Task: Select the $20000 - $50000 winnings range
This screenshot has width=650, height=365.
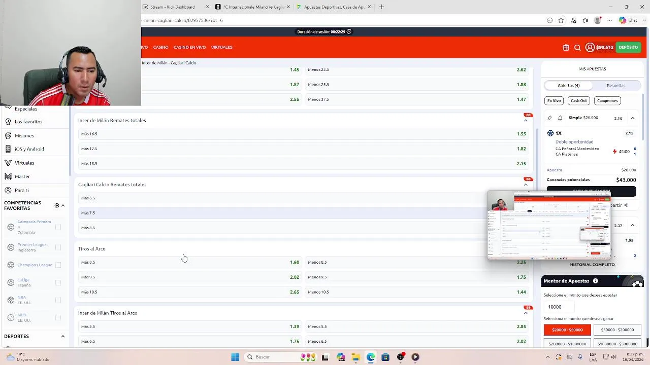Action: click(567, 330)
